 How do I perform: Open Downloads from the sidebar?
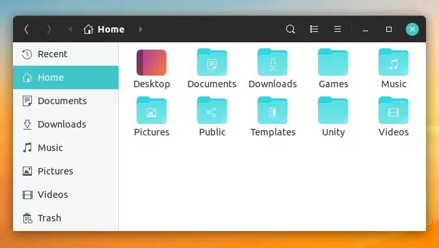66,124
